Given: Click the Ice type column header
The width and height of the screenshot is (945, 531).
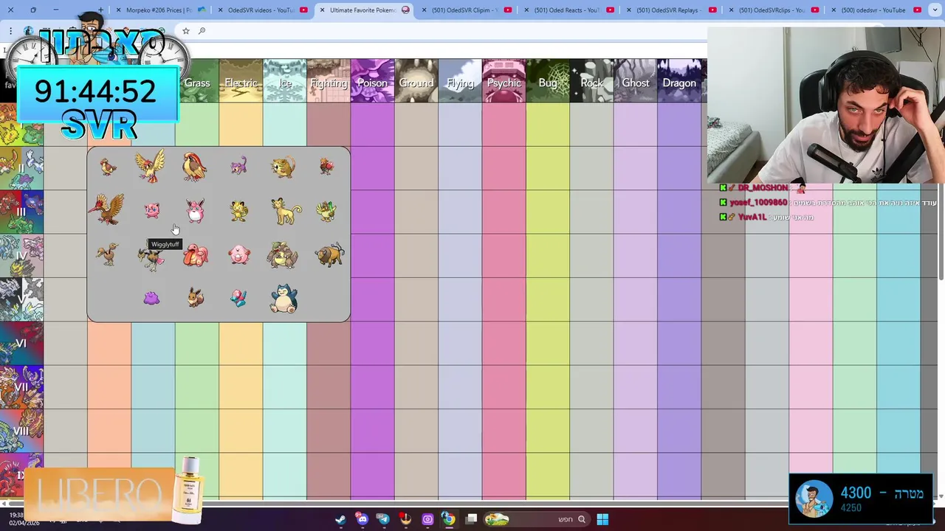Looking at the screenshot, I should pyautogui.click(x=285, y=81).
